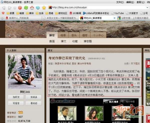
Task: Select the 播客 navigation tab
Action: click(x=85, y=35)
